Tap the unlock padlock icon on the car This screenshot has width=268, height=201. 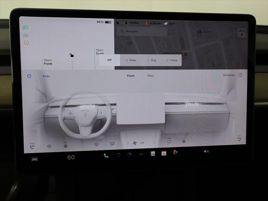point(72,55)
